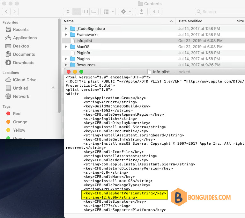The width and height of the screenshot is (245, 218).
Task: Click the Finder sidebar scrollbar
Action: tap(59, 66)
